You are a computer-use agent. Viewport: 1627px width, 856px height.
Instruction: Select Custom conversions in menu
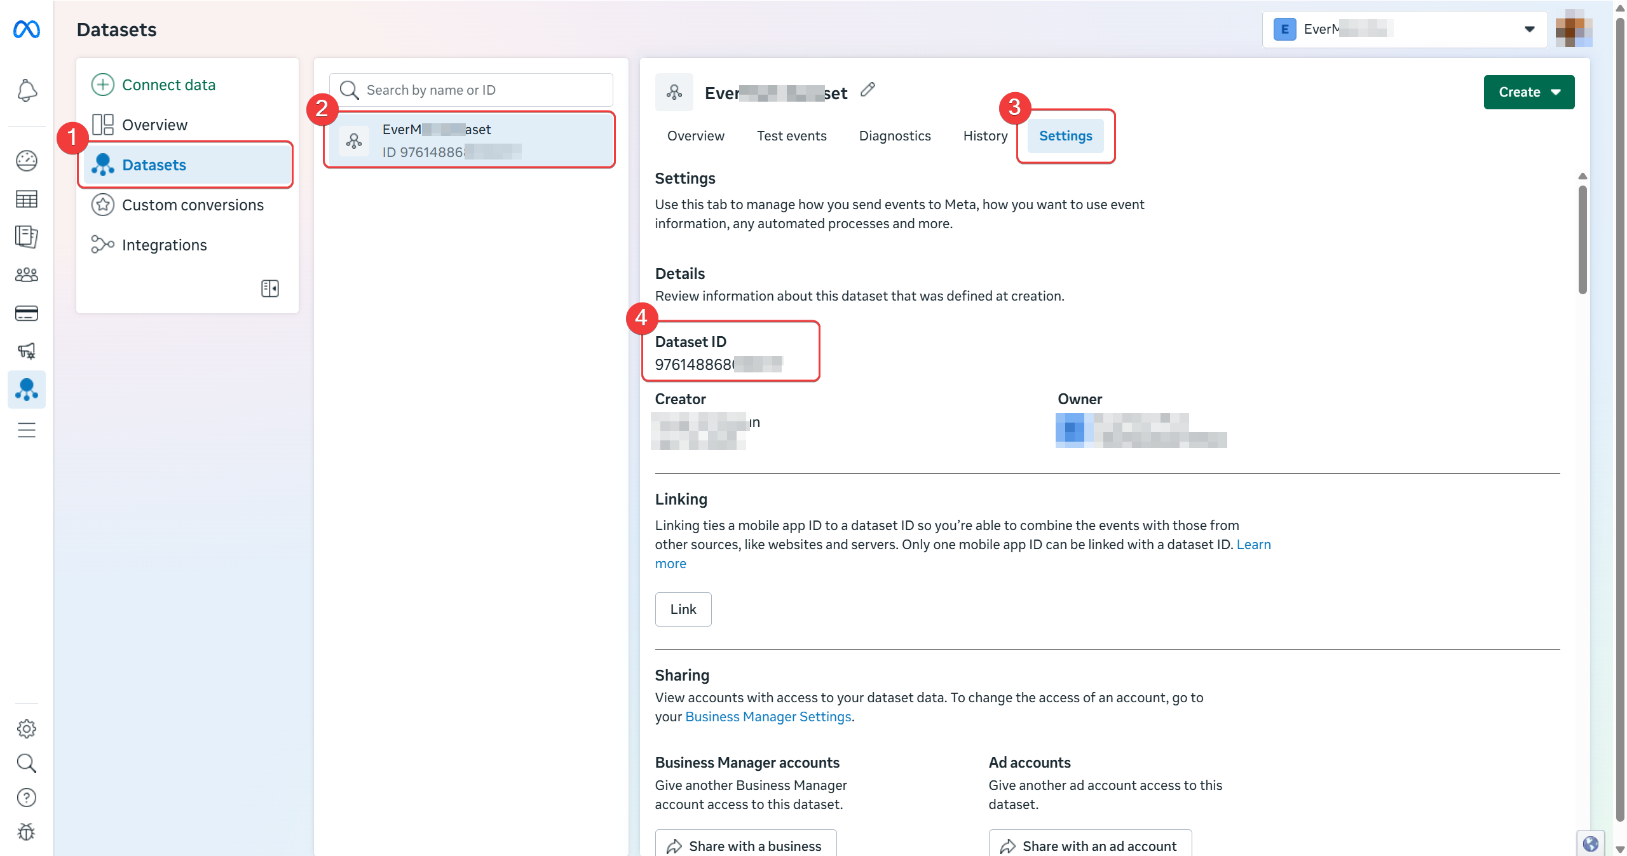coord(193,205)
